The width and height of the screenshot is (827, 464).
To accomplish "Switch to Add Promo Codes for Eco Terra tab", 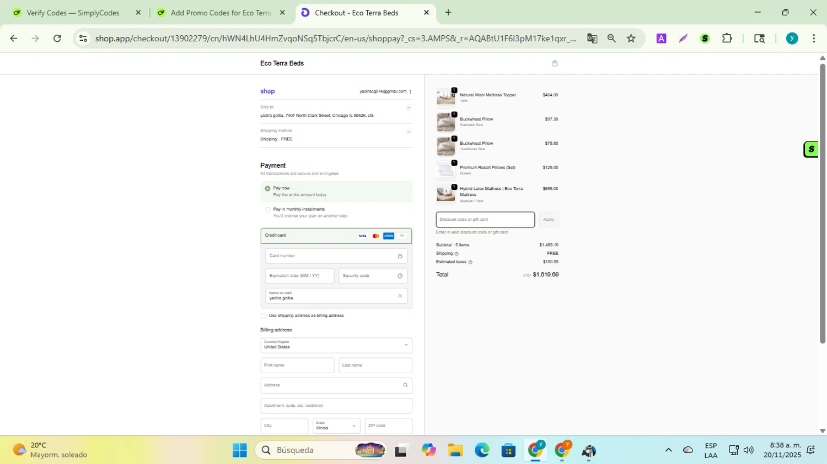I will [221, 13].
